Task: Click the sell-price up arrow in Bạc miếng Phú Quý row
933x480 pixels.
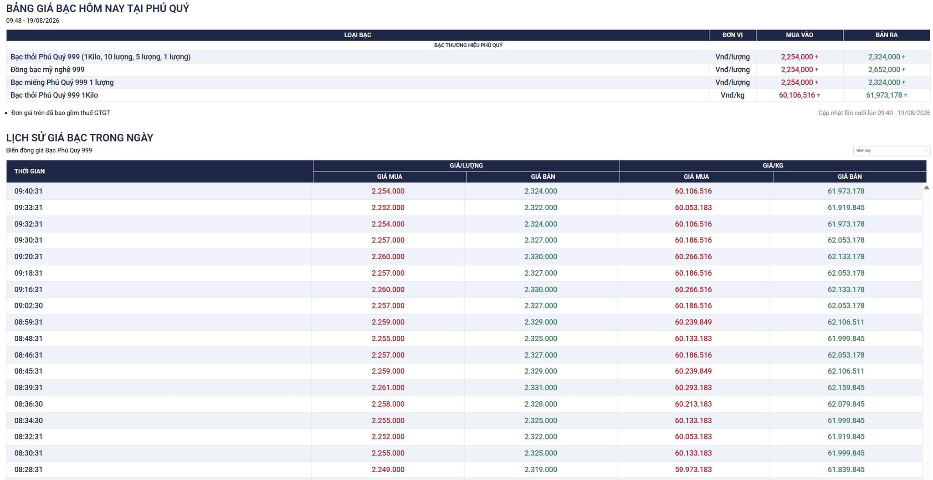Action: pyautogui.click(x=904, y=82)
